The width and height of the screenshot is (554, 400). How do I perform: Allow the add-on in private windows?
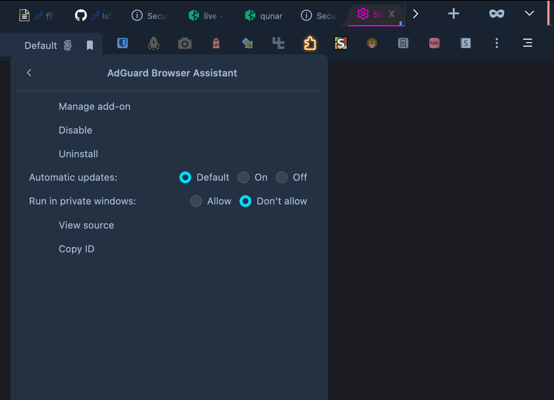click(x=196, y=201)
